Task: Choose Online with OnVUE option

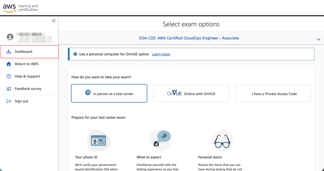Action: point(191,93)
